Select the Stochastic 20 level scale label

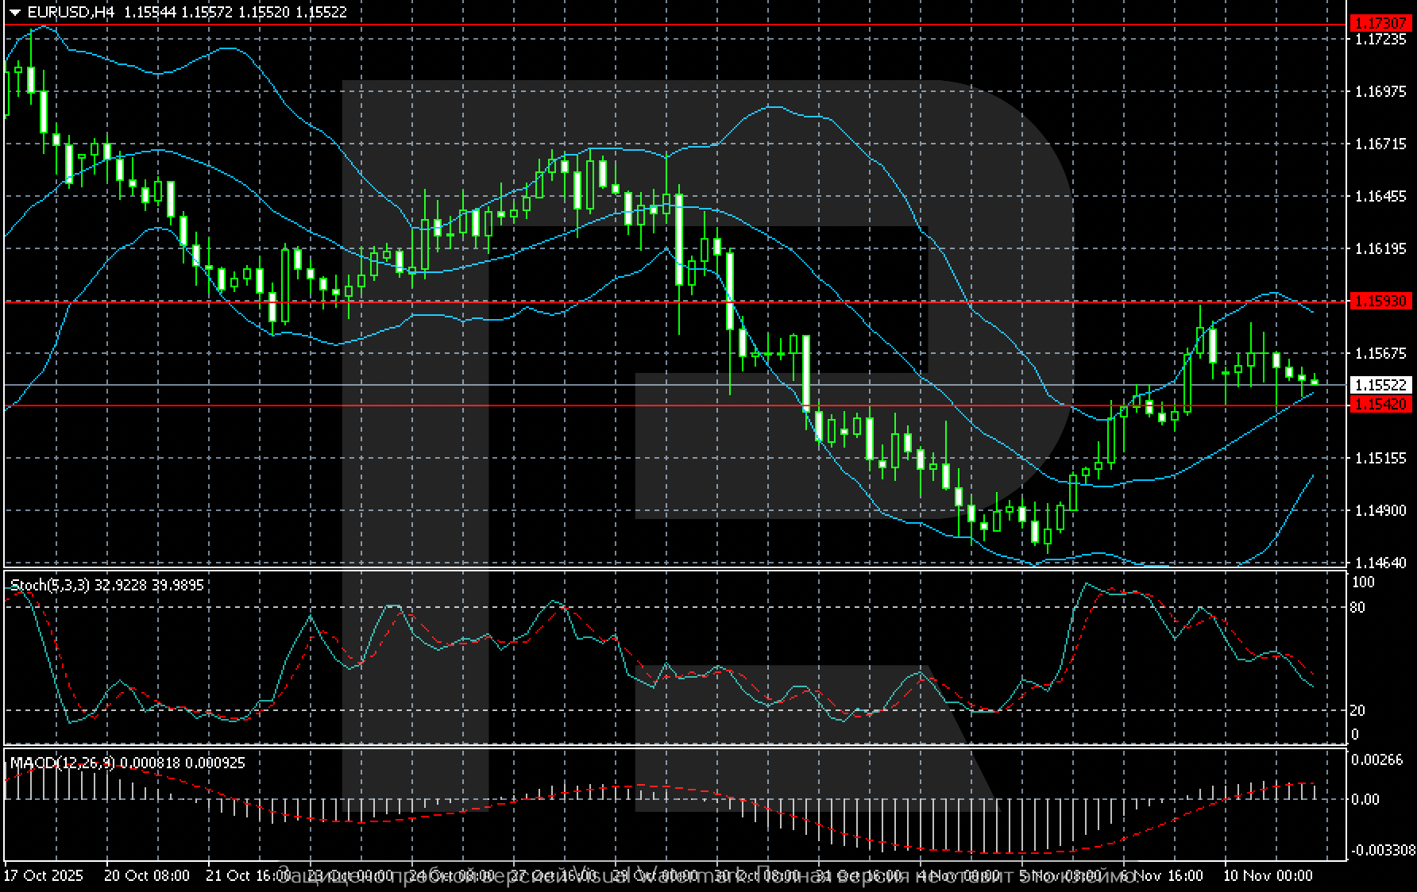click(1358, 710)
